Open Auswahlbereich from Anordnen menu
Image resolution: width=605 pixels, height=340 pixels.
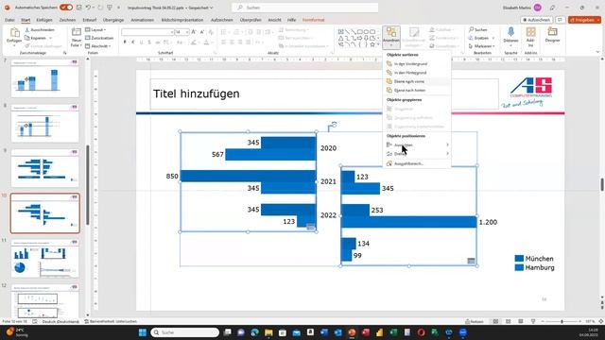point(416,163)
